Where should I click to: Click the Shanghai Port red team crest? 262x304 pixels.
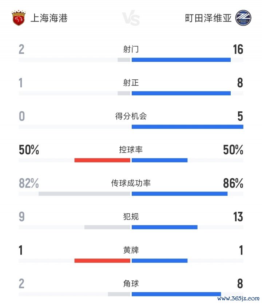pos(19,18)
